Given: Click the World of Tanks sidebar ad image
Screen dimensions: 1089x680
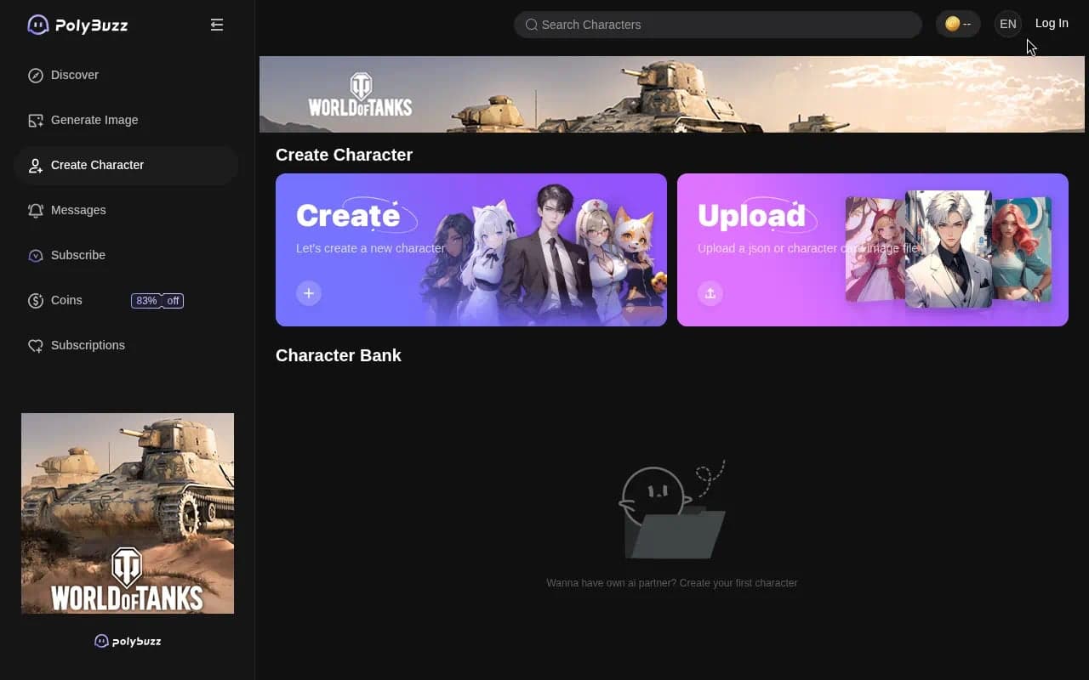Looking at the screenshot, I should pos(128,513).
